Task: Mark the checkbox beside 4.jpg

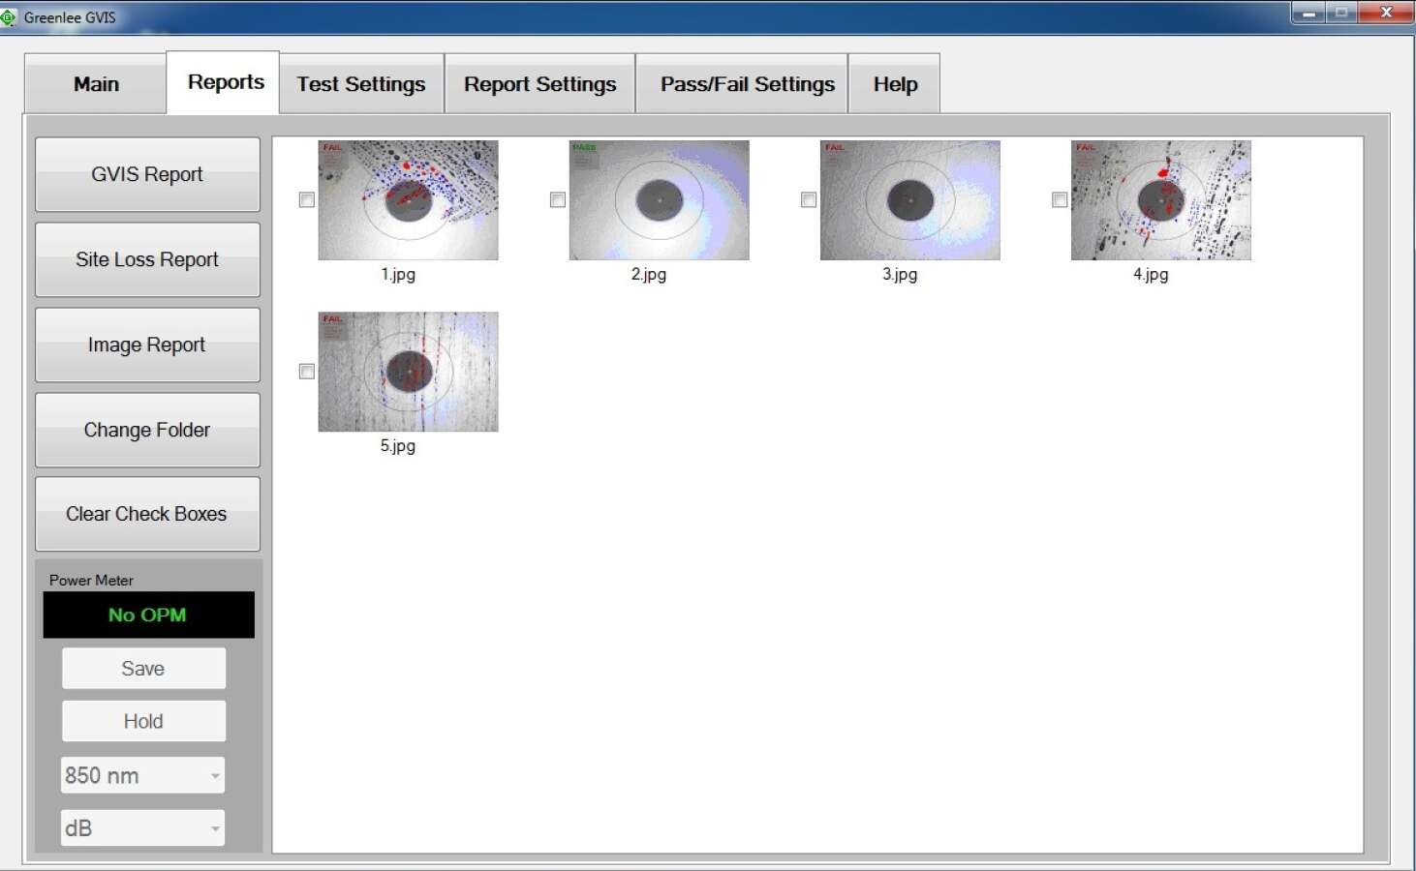Action: [x=1060, y=199]
